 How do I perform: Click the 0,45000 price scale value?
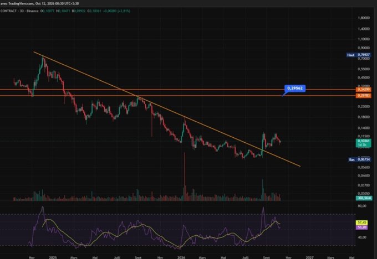tap(364, 78)
